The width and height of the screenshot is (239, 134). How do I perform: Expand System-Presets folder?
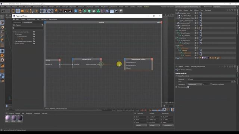pos(14,44)
